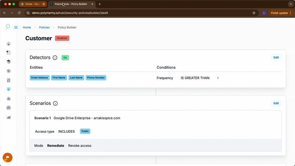Open the group users icon in the sidebar
The width and height of the screenshot is (295, 166).
tap(9, 108)
